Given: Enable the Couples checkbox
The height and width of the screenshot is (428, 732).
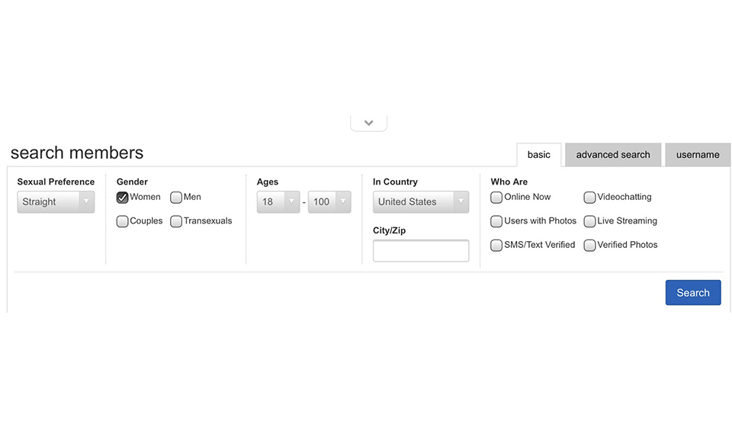Looking at the screenshot, I should [x=122, y=221].
